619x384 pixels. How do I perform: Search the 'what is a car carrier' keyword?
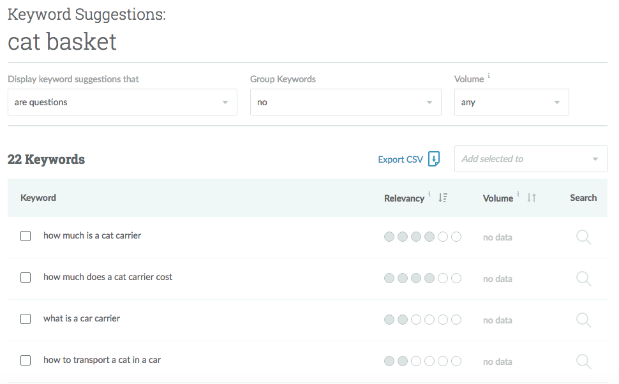583,320
